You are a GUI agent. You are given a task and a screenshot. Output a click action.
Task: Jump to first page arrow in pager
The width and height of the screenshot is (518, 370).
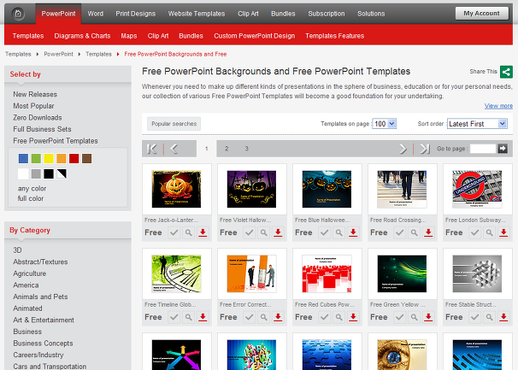[x=151, y=149]
